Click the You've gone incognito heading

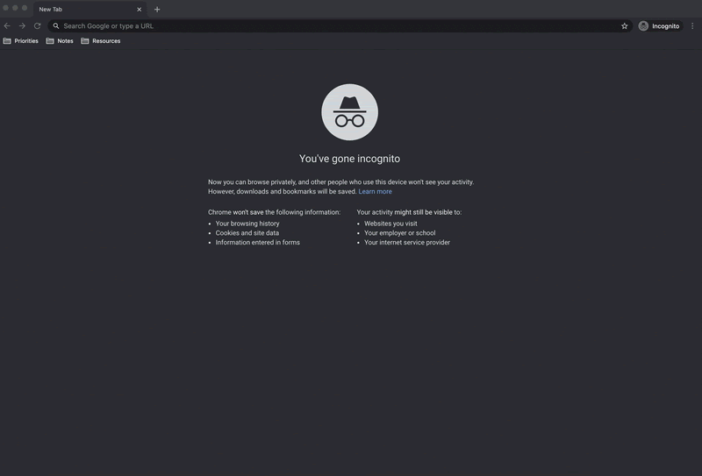tap(349, 159)
